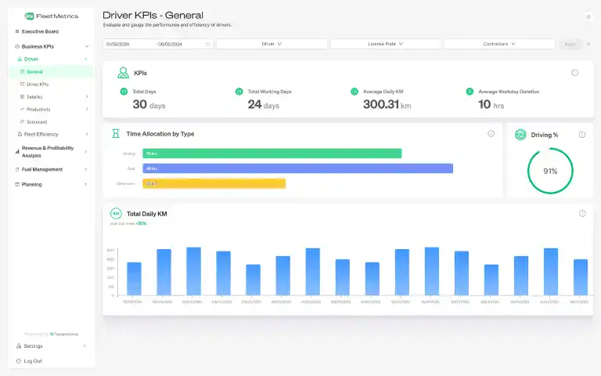Click the Driver person icon in sidebar
This screenshot has width=601, height=376.
20,59
